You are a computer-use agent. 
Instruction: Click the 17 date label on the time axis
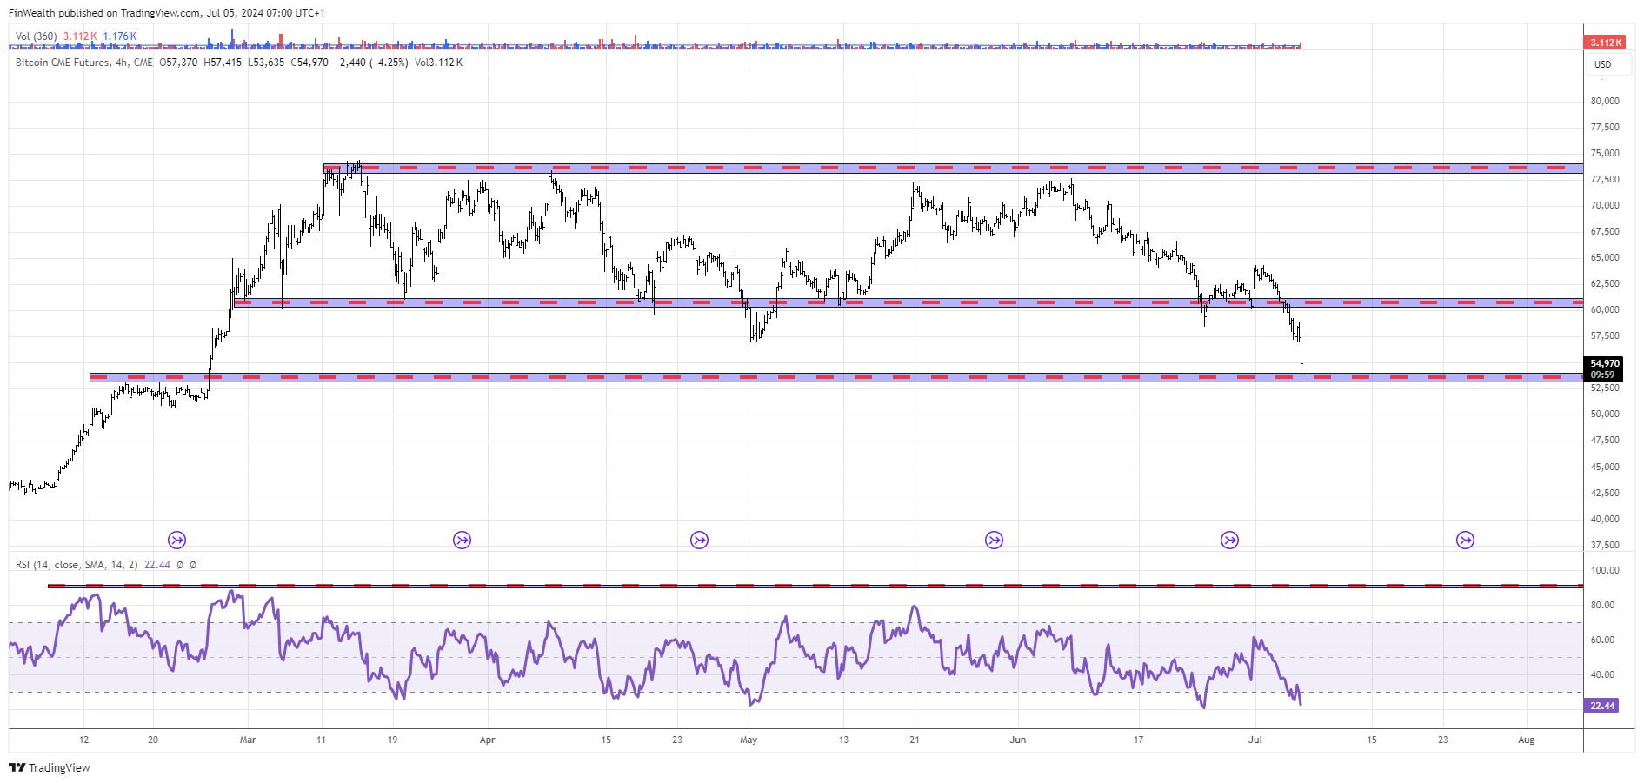(1138, 740)
